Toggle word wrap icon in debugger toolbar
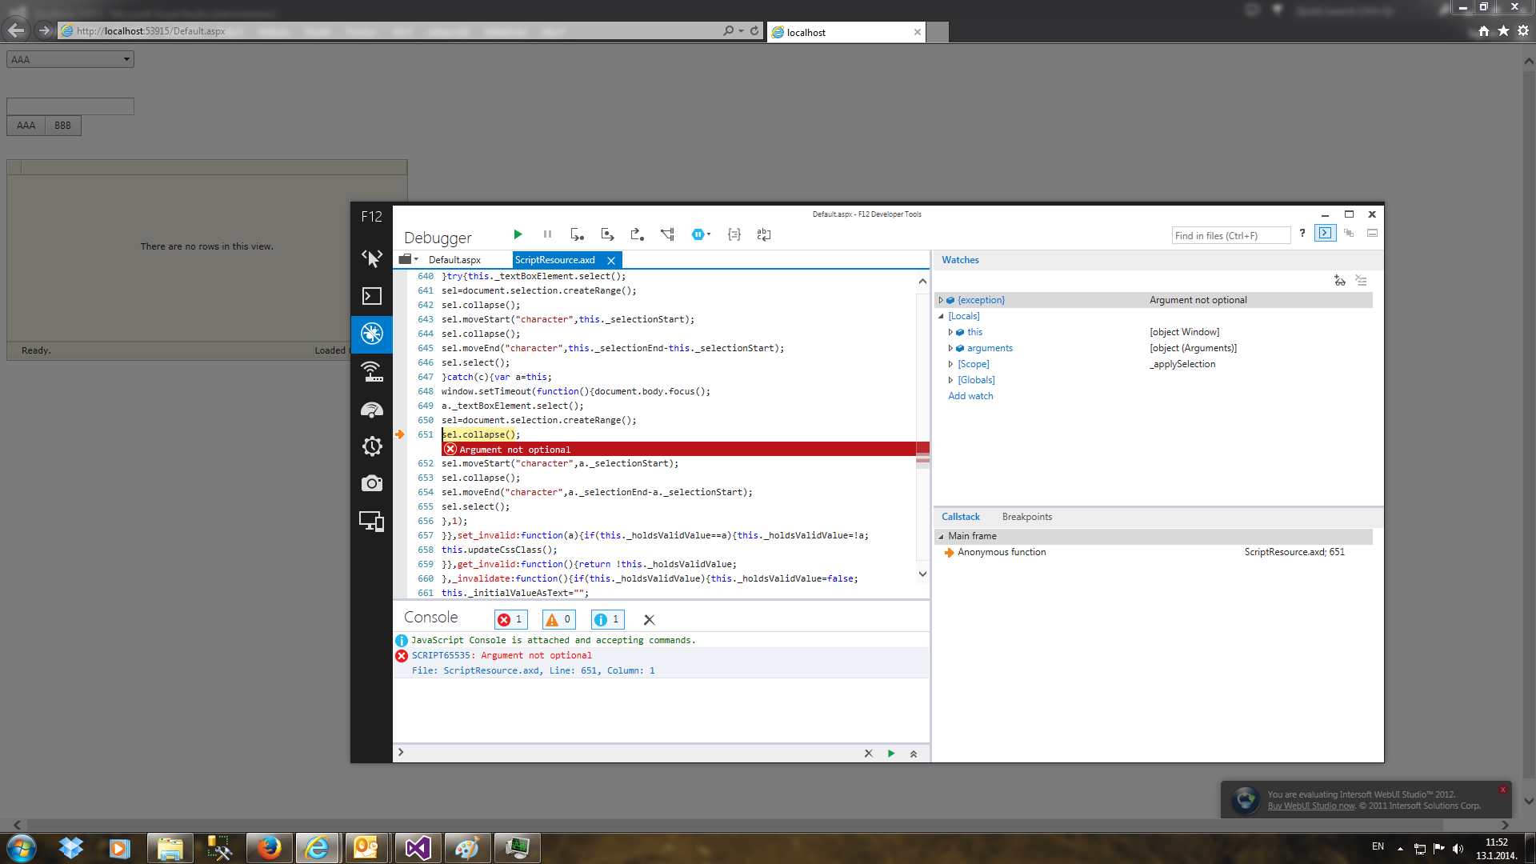The width and height of the screenshot is (1536, 864). click(x=764, y=234)
